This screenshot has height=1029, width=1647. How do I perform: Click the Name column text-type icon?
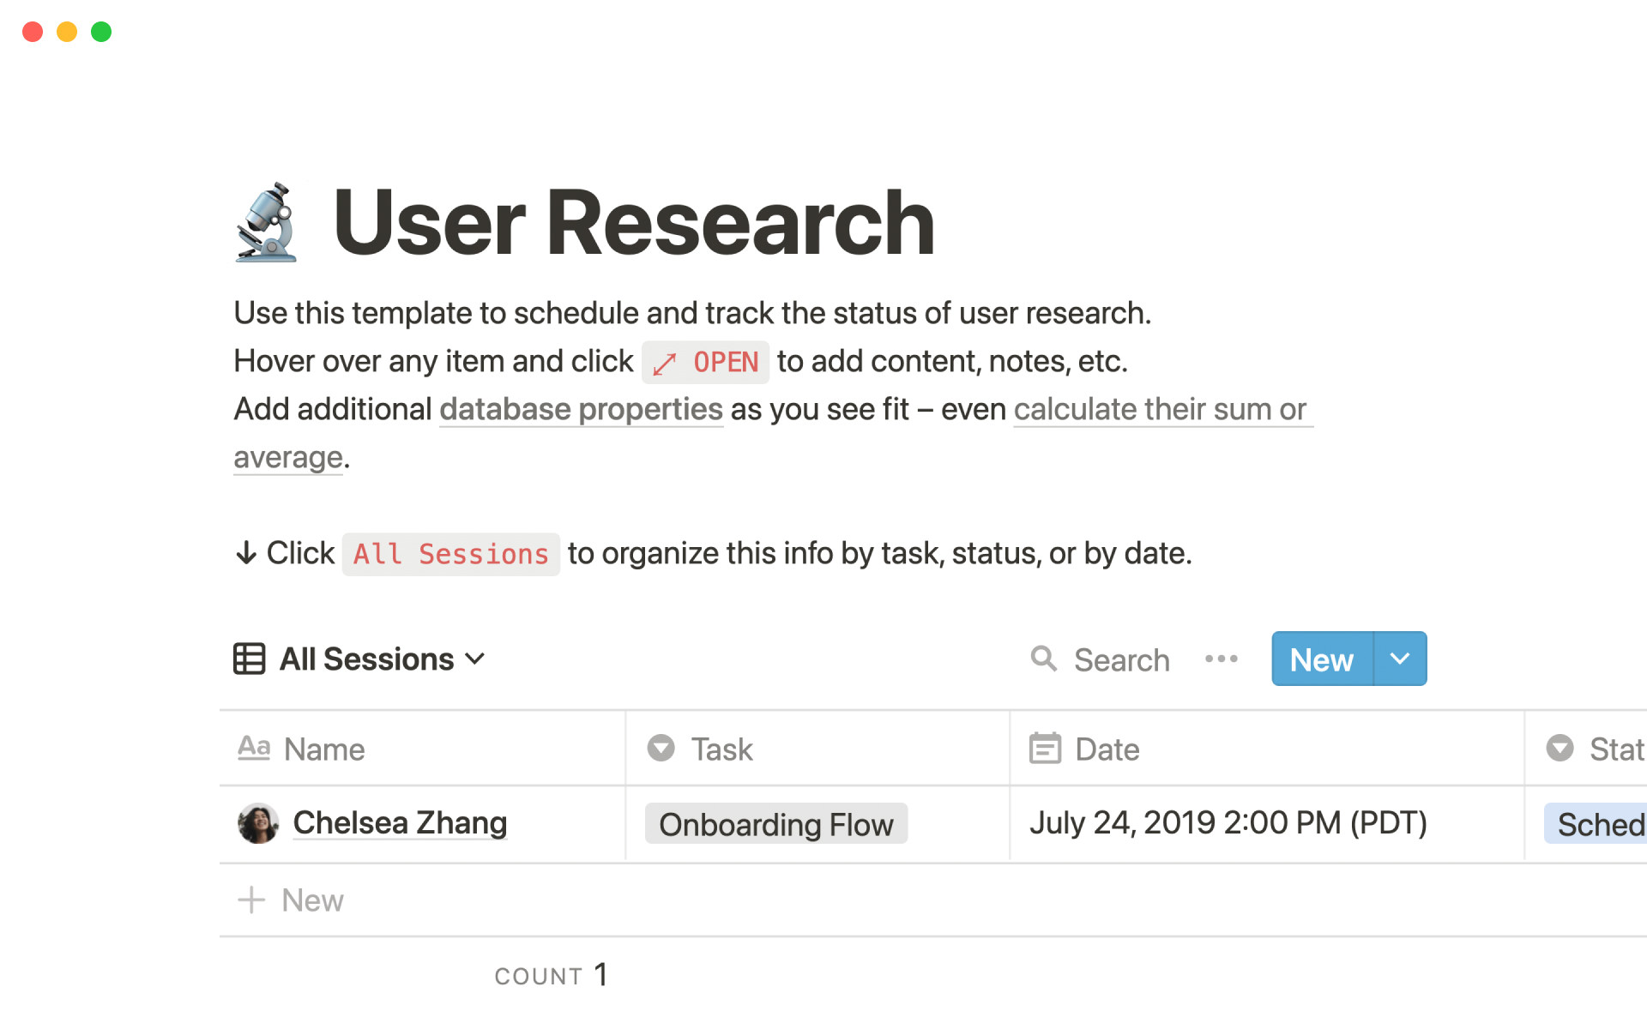254,749
